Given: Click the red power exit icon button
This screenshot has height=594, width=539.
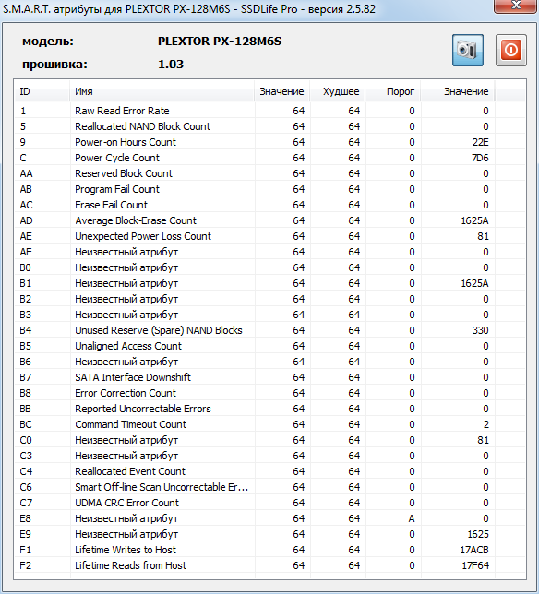Looking at the screenshot, I should point(510,50).
